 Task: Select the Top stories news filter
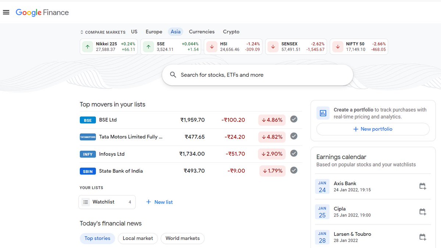[x=97, y=238]
